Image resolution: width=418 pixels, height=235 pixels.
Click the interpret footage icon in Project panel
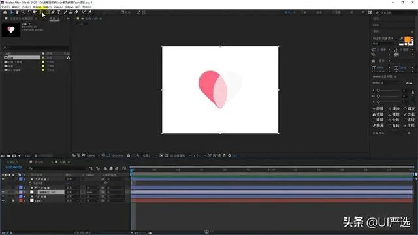(3, 155)
